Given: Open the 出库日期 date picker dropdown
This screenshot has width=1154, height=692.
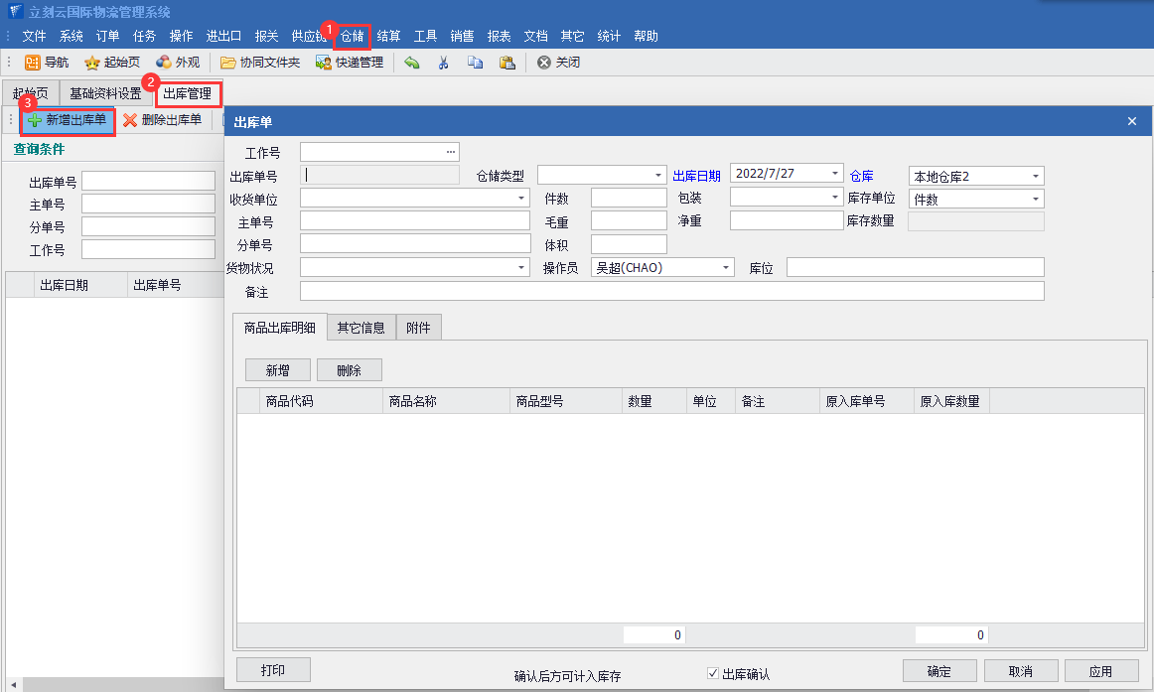Looking at the screenshot, I should point(835,173).
